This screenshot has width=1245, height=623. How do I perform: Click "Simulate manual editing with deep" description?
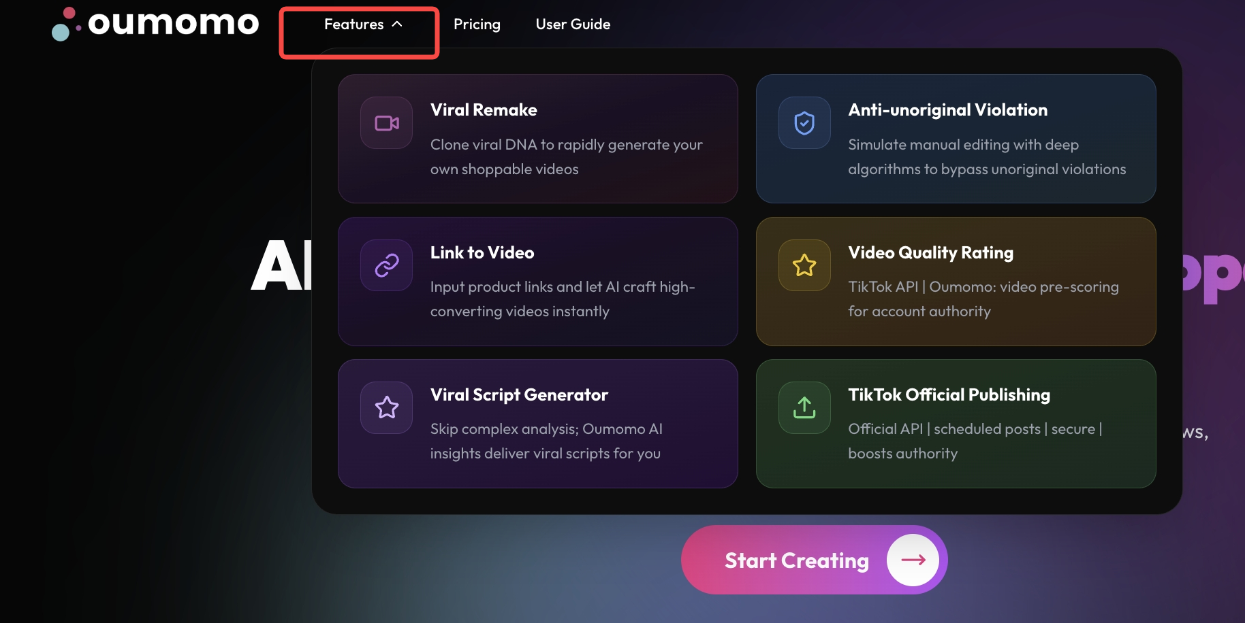pyautogui.click(x=987, y=157)
